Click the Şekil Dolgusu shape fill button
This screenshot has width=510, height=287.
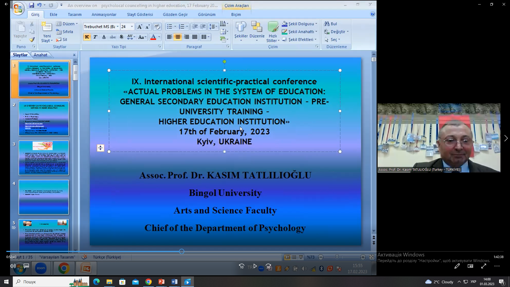299,24
